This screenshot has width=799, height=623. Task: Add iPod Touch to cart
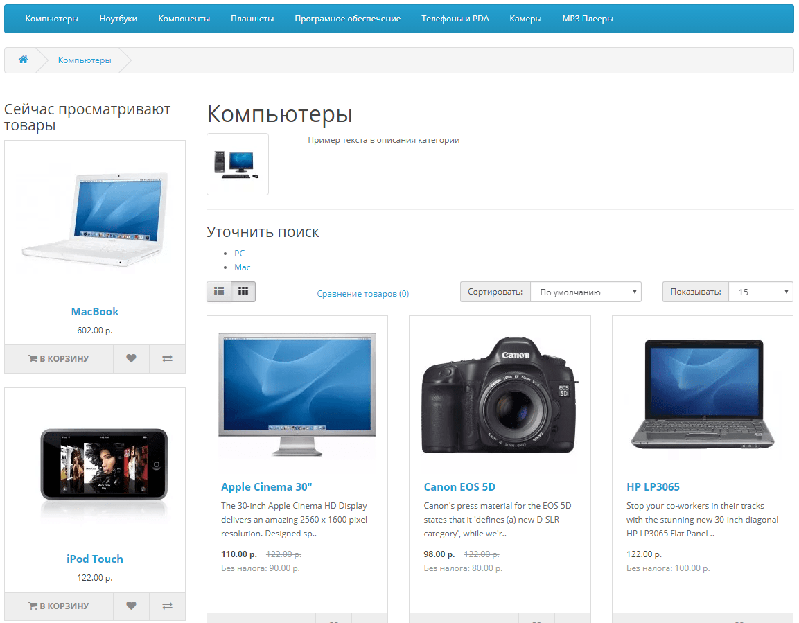point(59,606)
